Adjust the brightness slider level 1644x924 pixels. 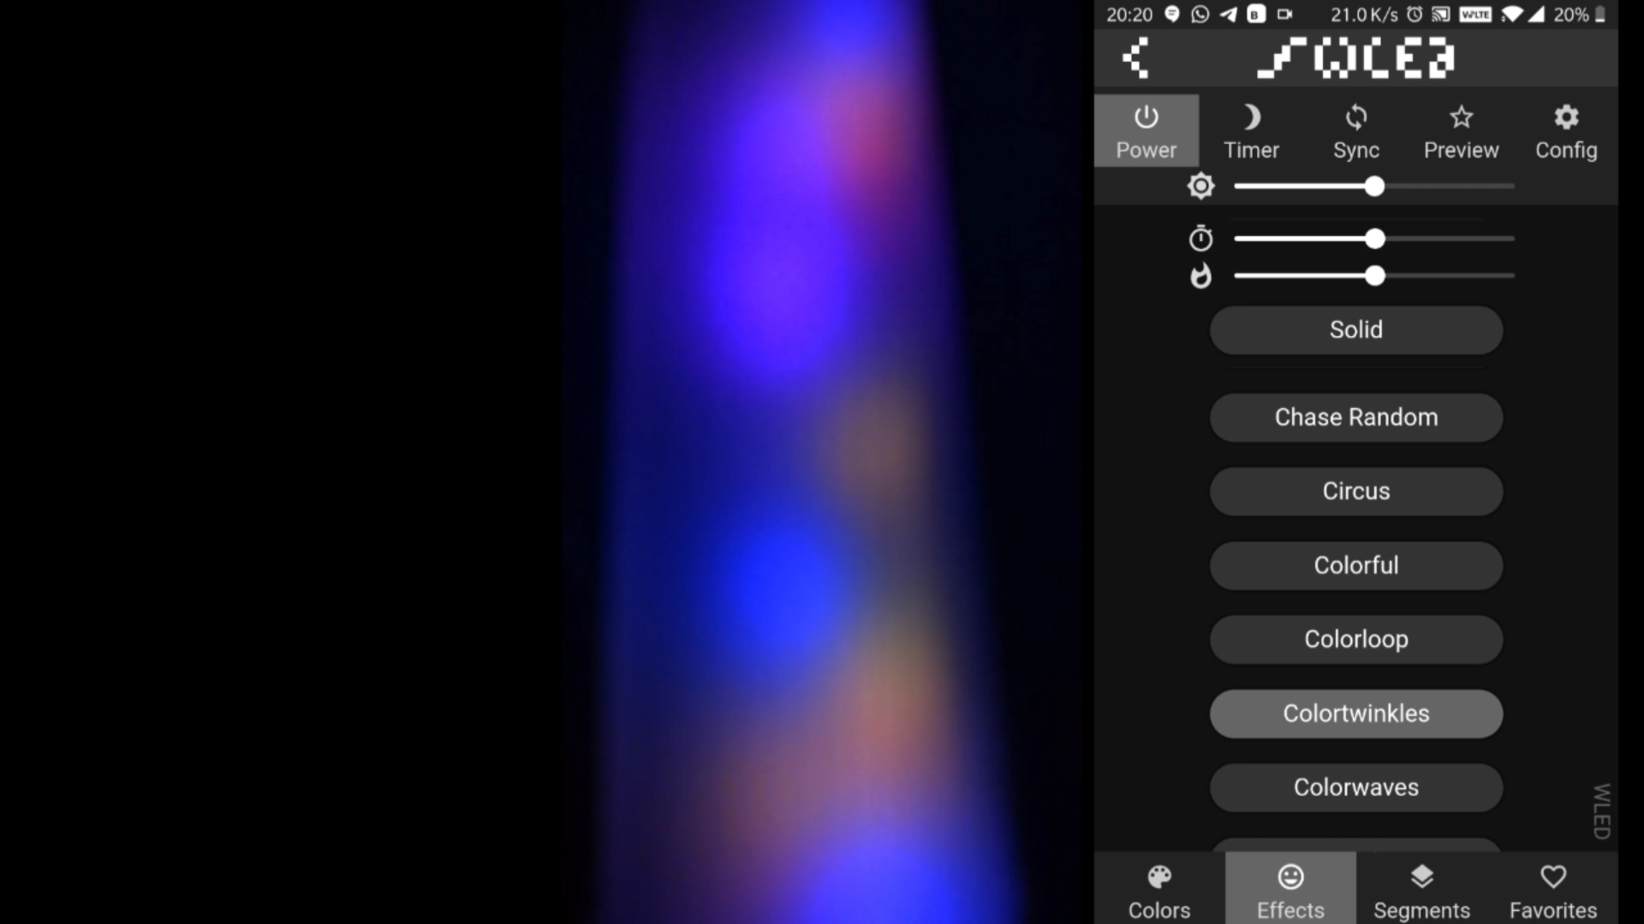pyautogui.click(x=1373, y=187)
